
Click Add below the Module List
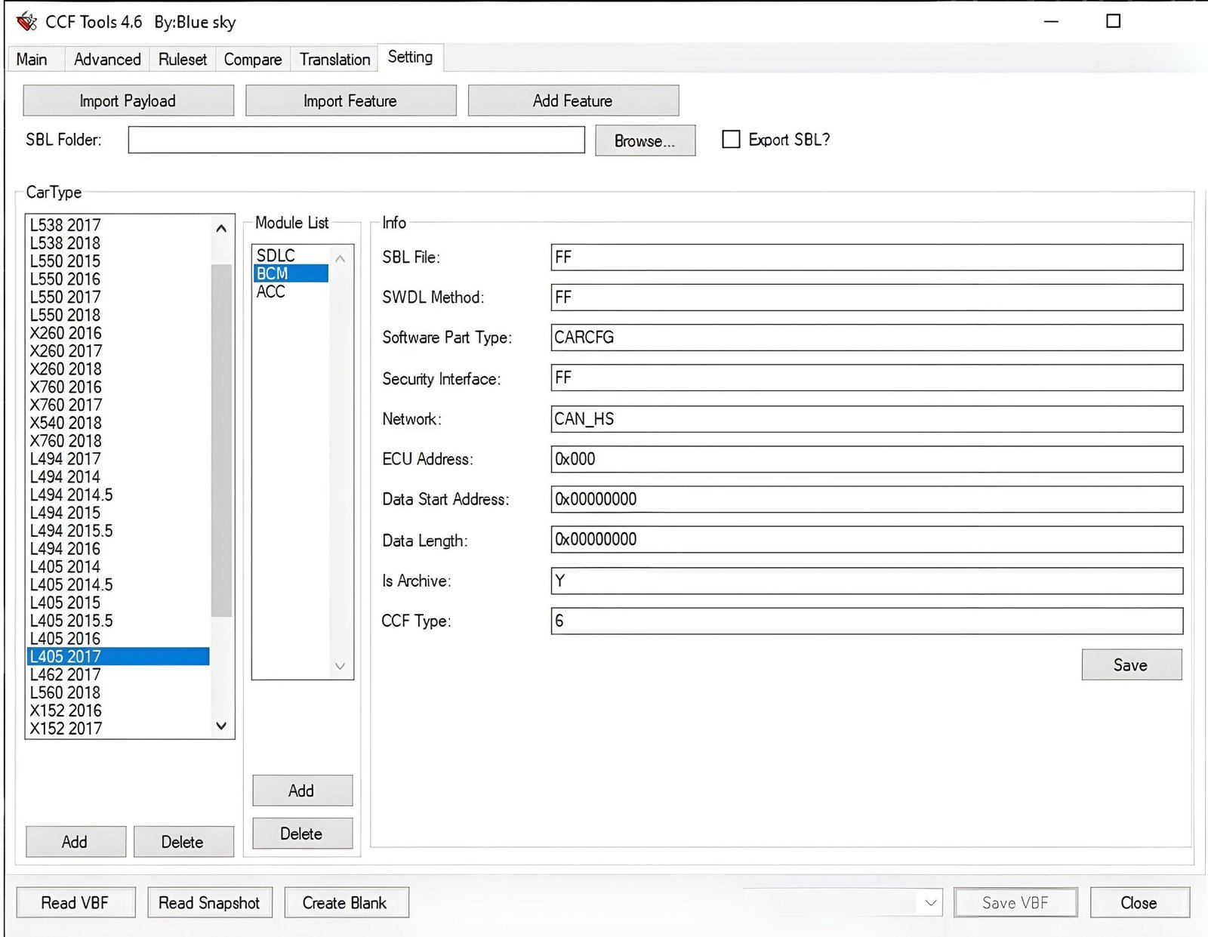tap(302, 791)
